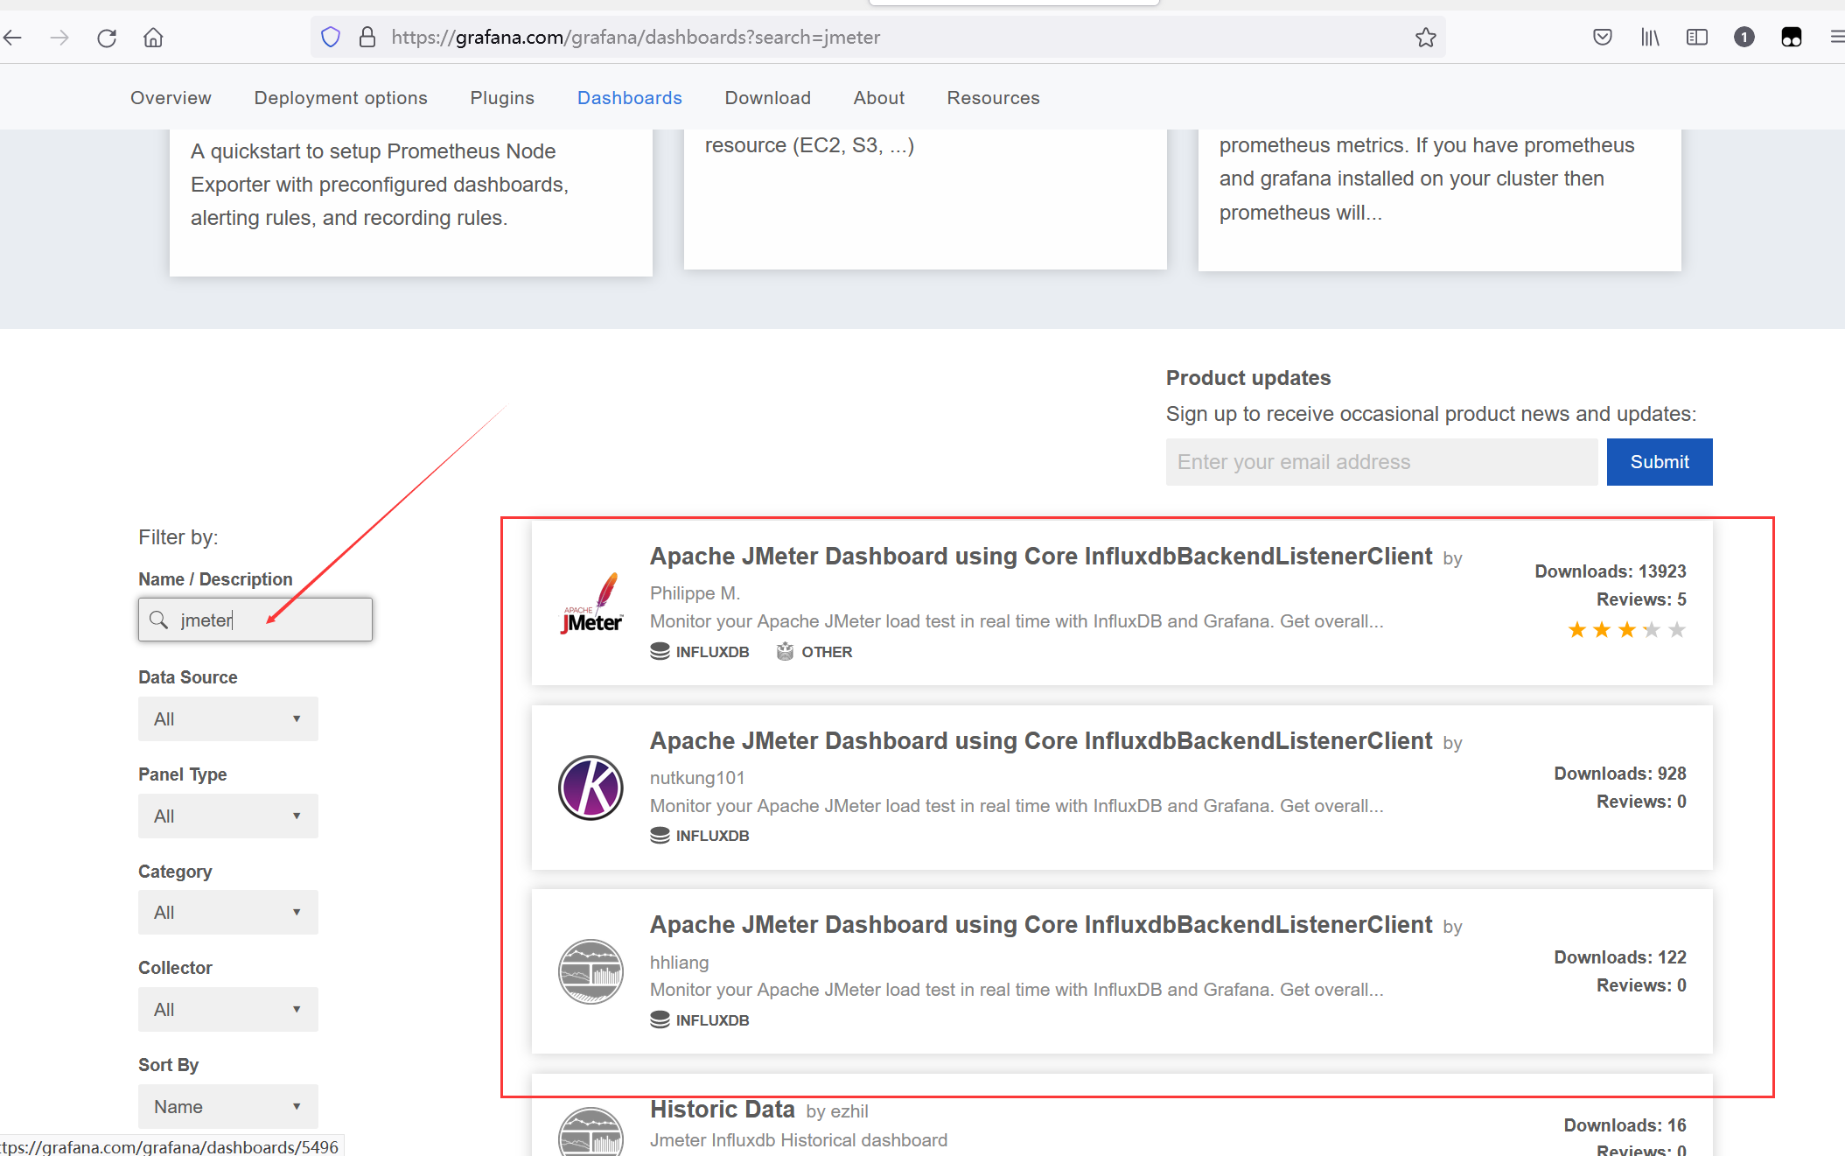This screenshot has height=1156, width=1845.
Task: Click the 'Product updates' heading
Action: [1247, 378]
